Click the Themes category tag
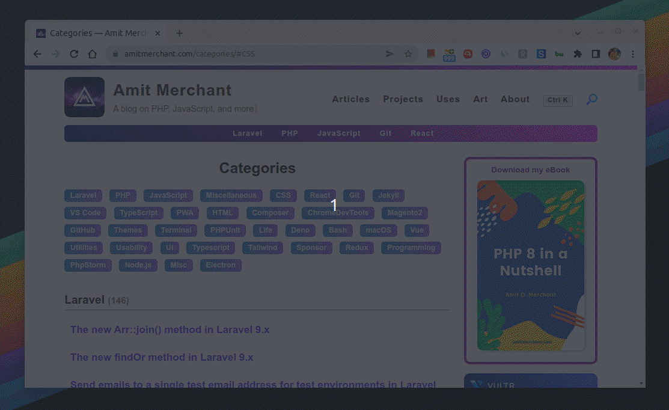669x410 pixels. [x=128, y=230]
